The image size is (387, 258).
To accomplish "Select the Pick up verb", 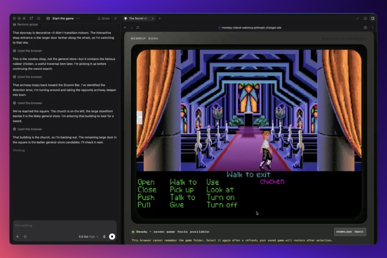I will pos(182,190).
